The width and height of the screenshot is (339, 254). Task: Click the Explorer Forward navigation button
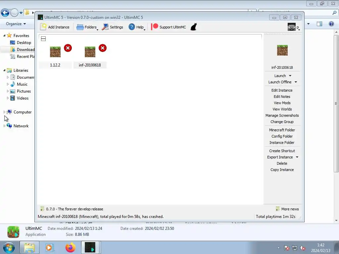pyautogui.click(x=14, y=13)
